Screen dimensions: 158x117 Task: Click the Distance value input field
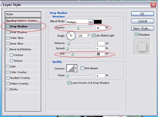click(100, 43)
